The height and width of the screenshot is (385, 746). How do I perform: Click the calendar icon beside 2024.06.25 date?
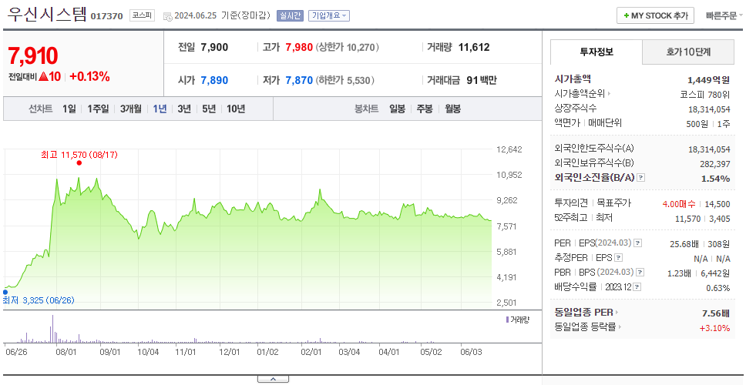click(167, 16)
